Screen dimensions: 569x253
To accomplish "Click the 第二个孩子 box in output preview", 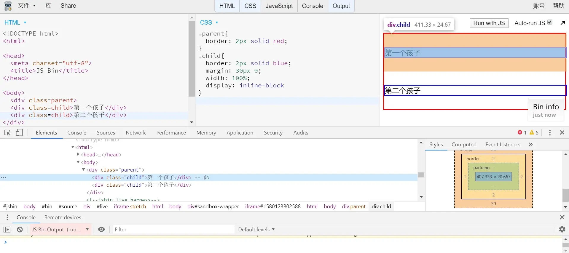I will (x=475, y=90).
